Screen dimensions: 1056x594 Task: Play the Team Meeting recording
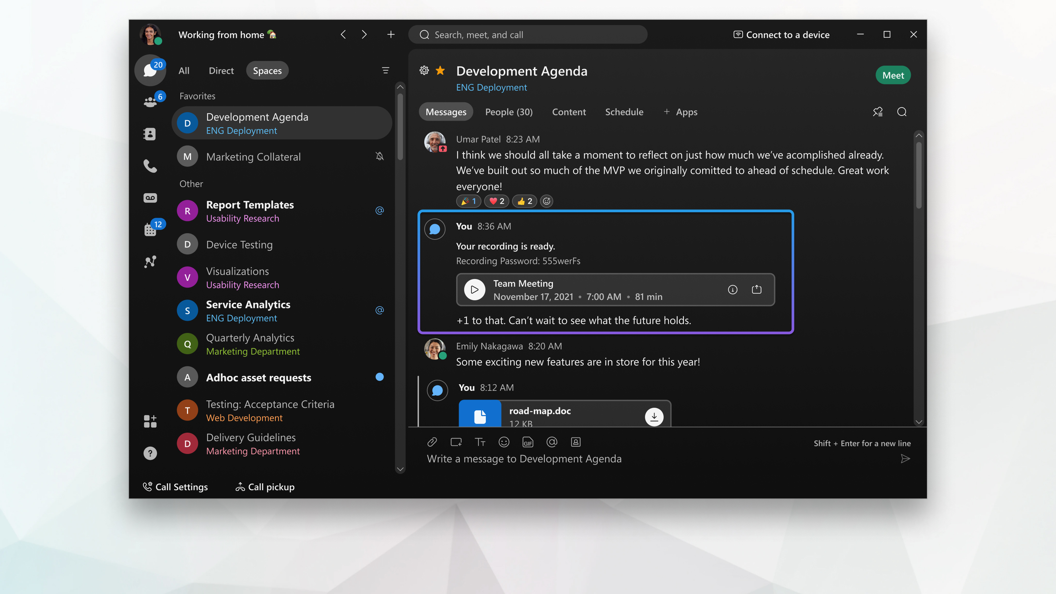[x=475, y=289]
